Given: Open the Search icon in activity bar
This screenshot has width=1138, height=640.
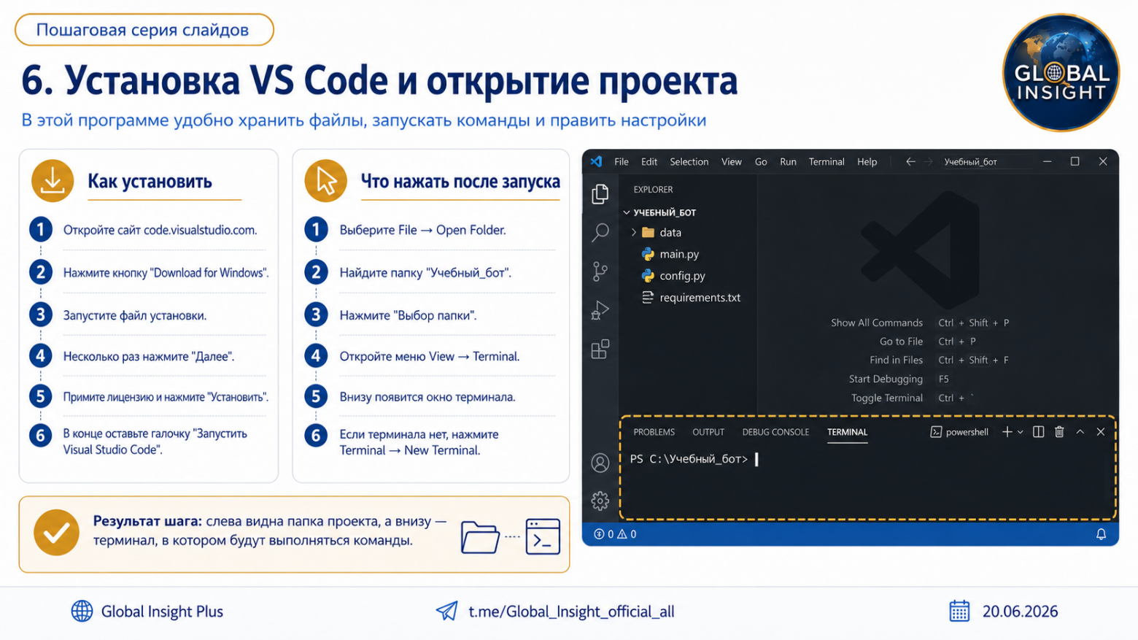Looking at the screenshot, I should pos(600,233).
